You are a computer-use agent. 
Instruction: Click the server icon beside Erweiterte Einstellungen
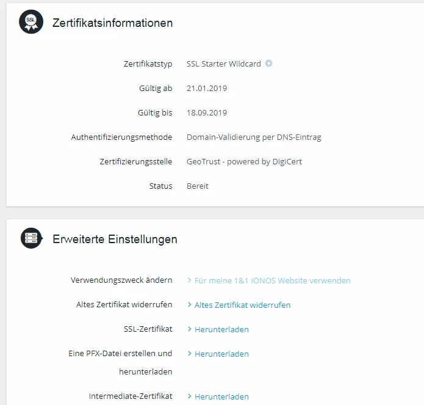(32, 238)
